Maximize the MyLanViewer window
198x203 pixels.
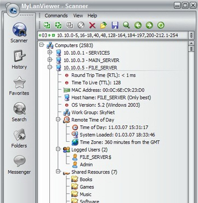coord(185,5)
